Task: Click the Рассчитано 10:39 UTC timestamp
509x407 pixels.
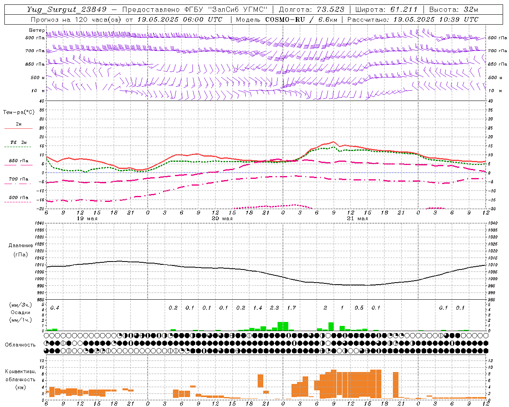Action: [413, 19]
